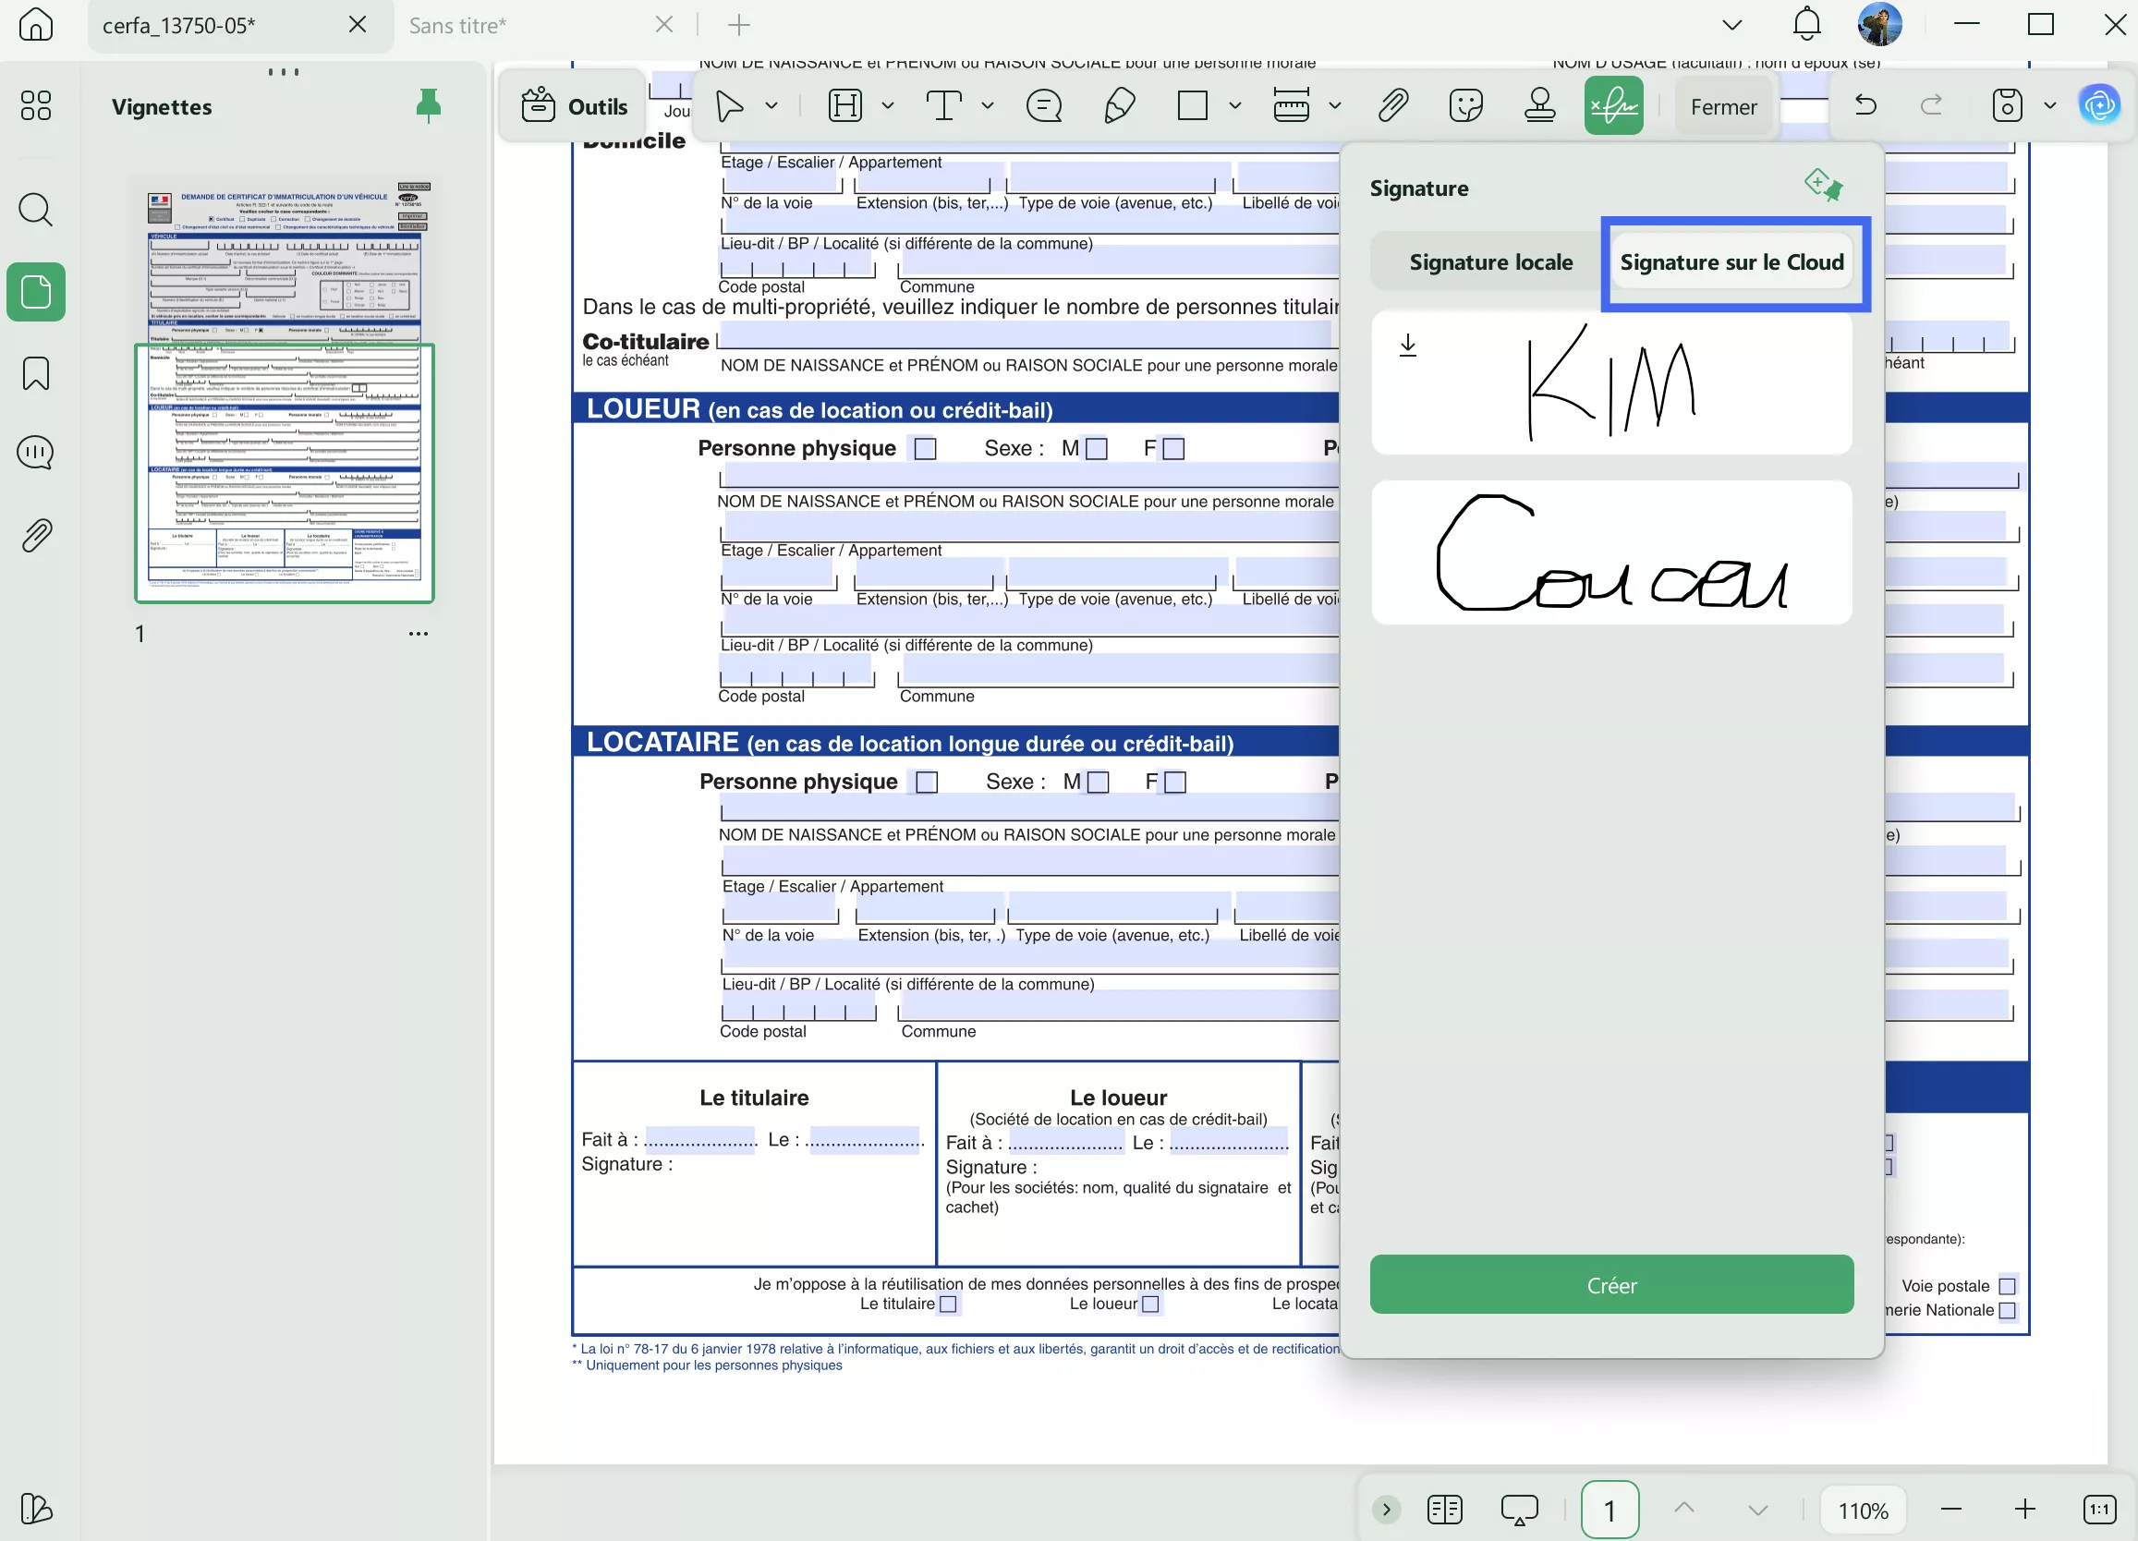Switch to the Sans titre tab
This screenshot has width=2138, height=1541.
point(458,26)
